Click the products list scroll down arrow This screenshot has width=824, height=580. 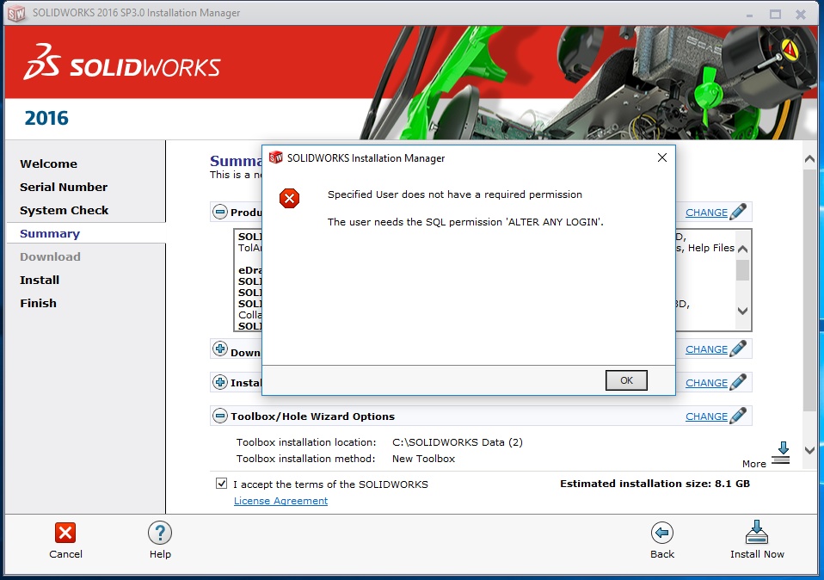(x=742, y=311)
